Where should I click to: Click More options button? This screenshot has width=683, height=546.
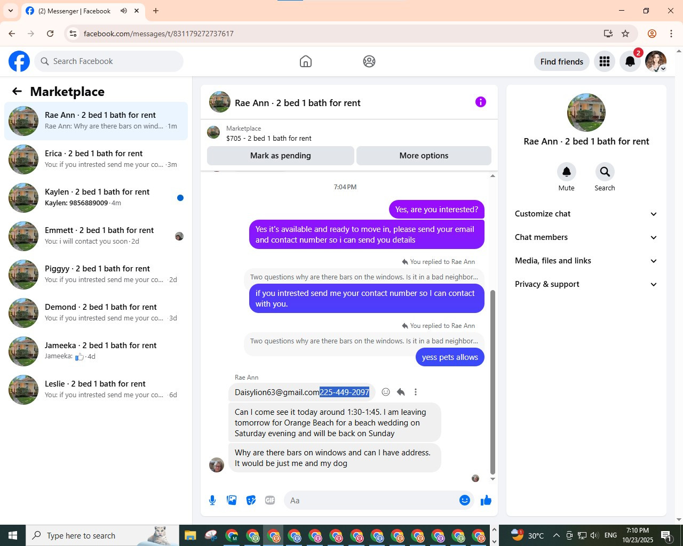tap(424, 156)
